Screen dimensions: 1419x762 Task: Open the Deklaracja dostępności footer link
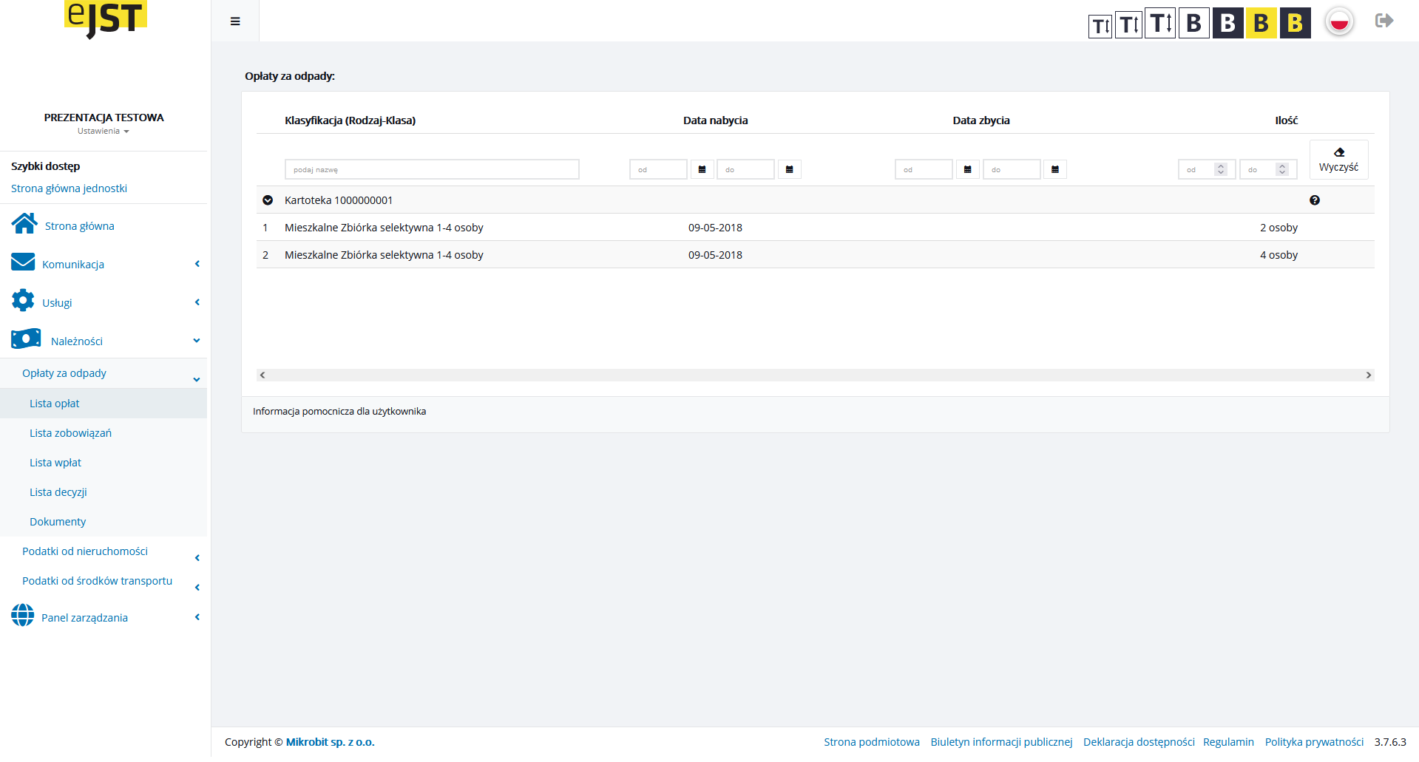click(1138, 742)
